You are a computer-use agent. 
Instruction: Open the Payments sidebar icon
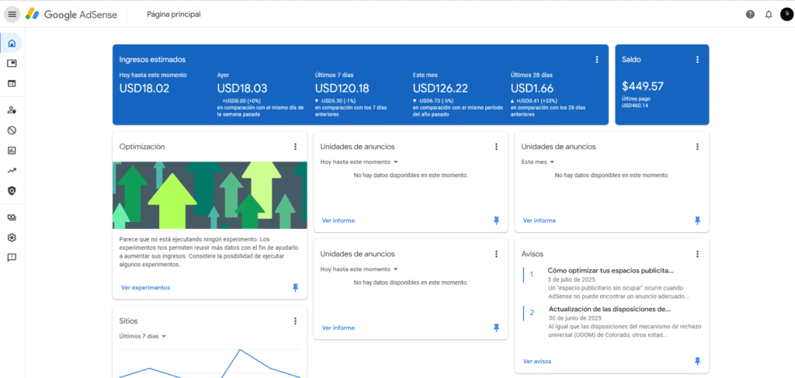coord(12,218)
